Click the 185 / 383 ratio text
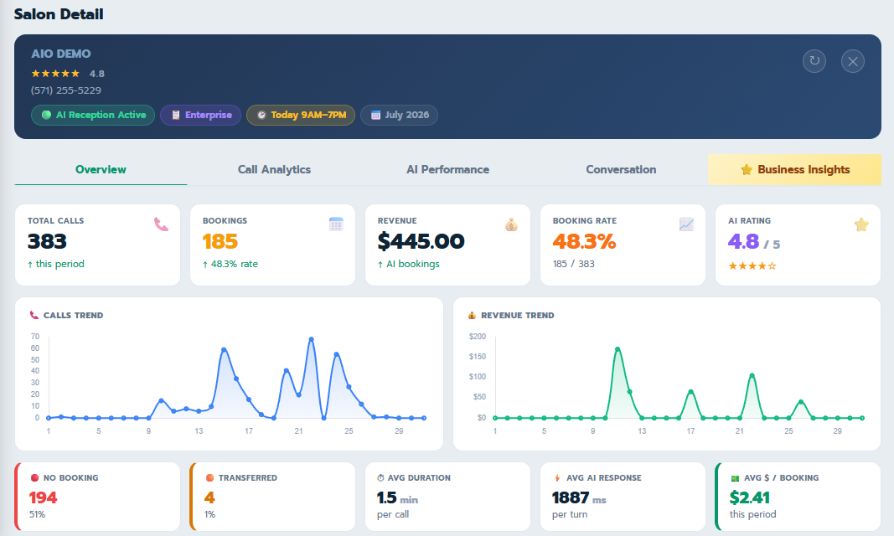 pyautogui.click(x=574, y=264)
